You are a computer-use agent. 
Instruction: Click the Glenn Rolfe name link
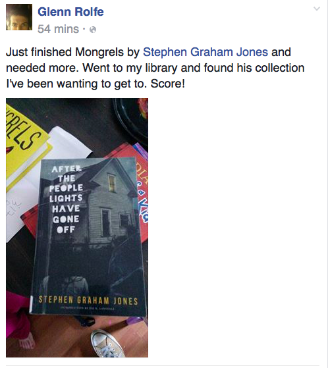(x=70, y=12)
